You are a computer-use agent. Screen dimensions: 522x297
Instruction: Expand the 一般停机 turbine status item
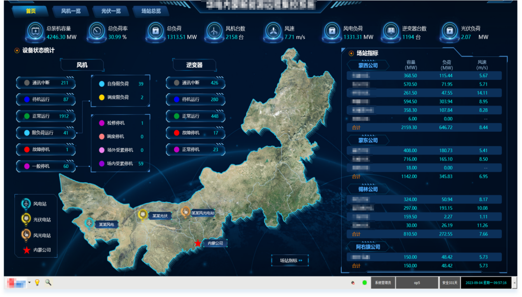[x=46, y=166]
